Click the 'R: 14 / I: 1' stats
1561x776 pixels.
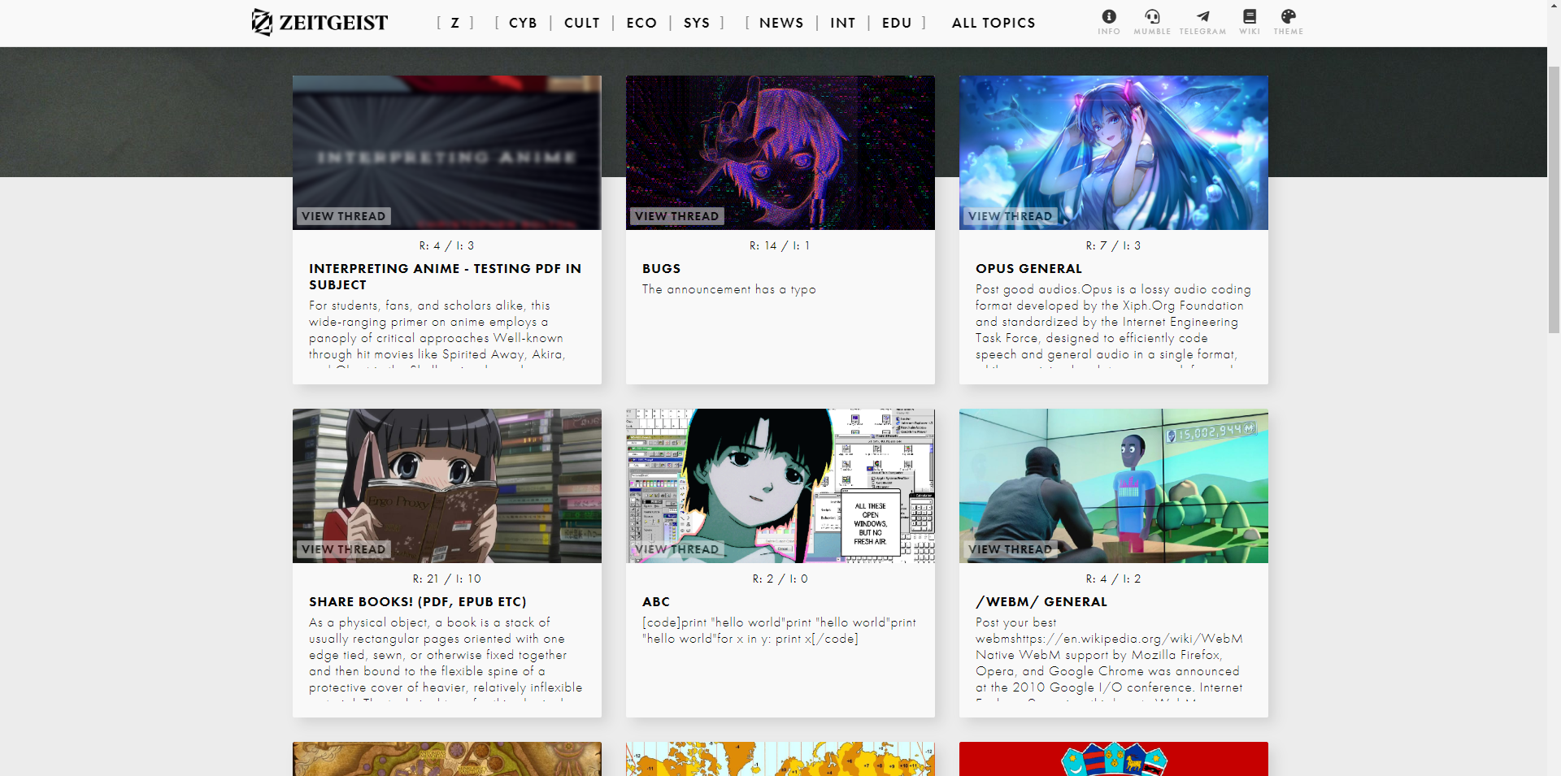pos(780,245)
